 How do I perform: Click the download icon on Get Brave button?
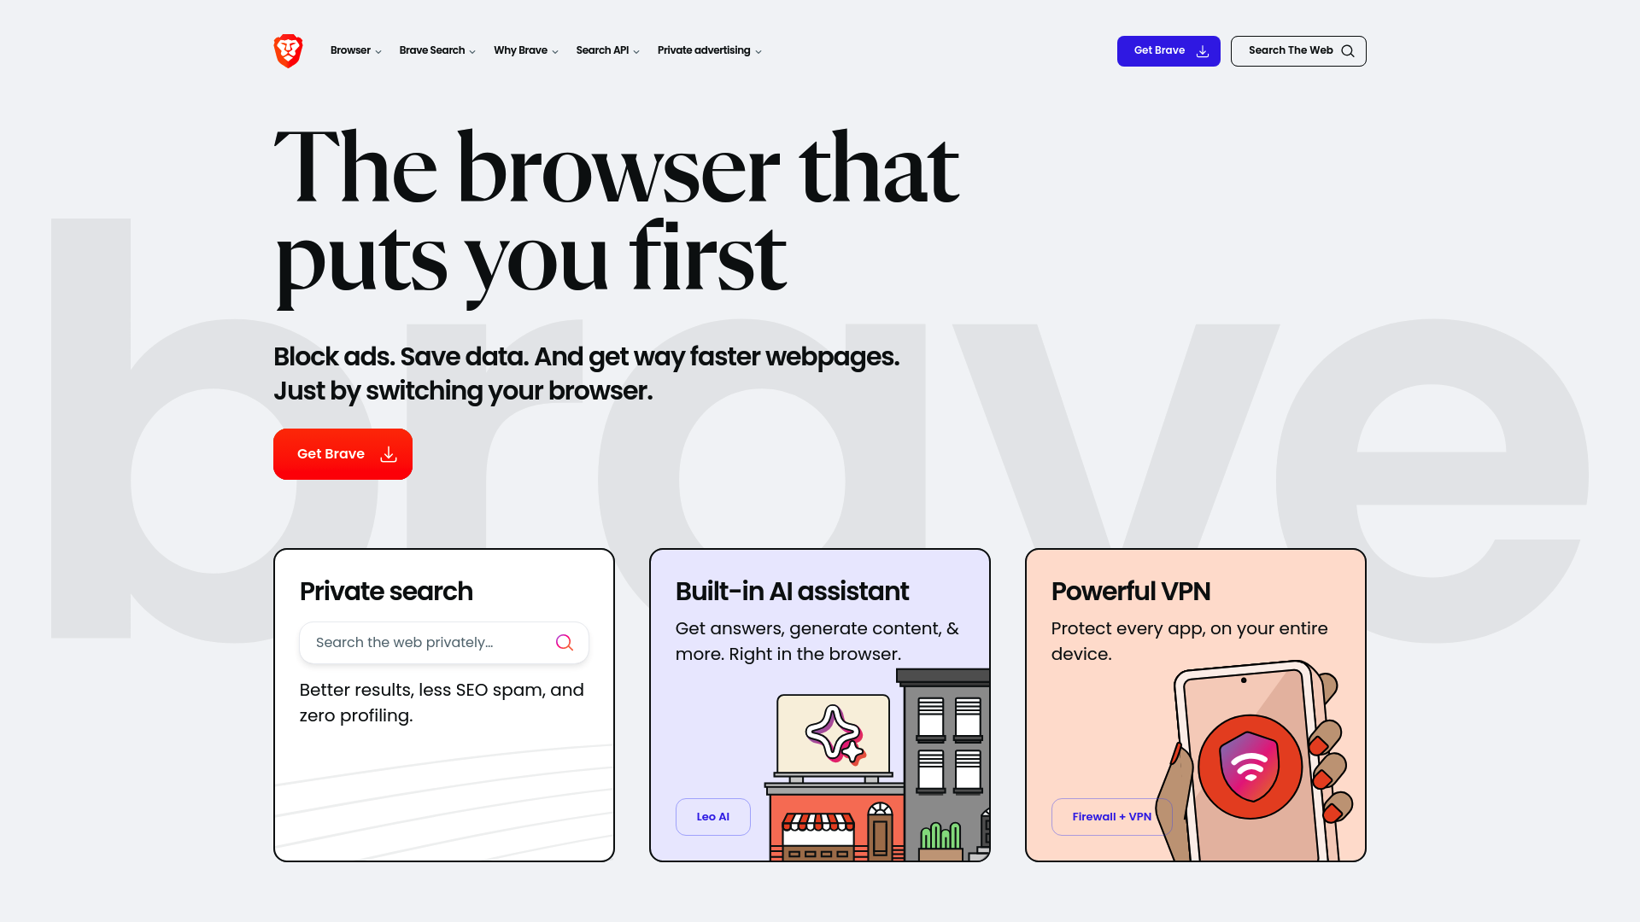(x=388, y=453)
